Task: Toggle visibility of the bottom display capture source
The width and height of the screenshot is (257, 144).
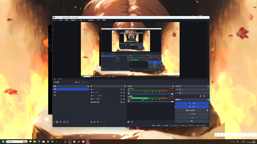Action: coord(121,102)
